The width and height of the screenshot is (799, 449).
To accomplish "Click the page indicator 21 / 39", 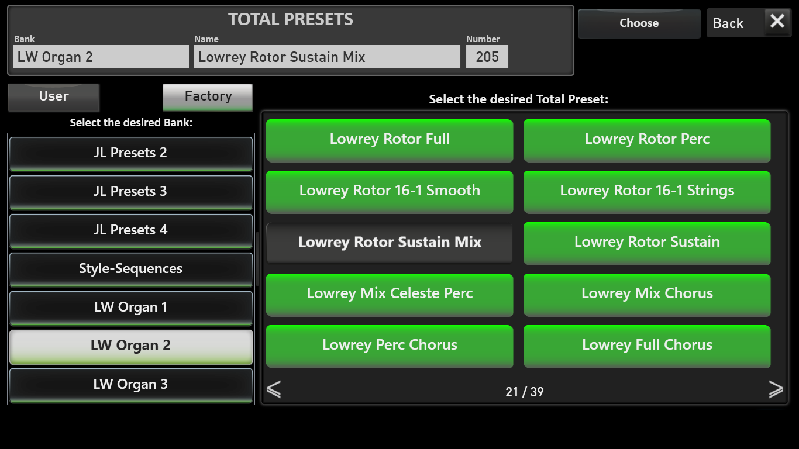I will point(525,392).
